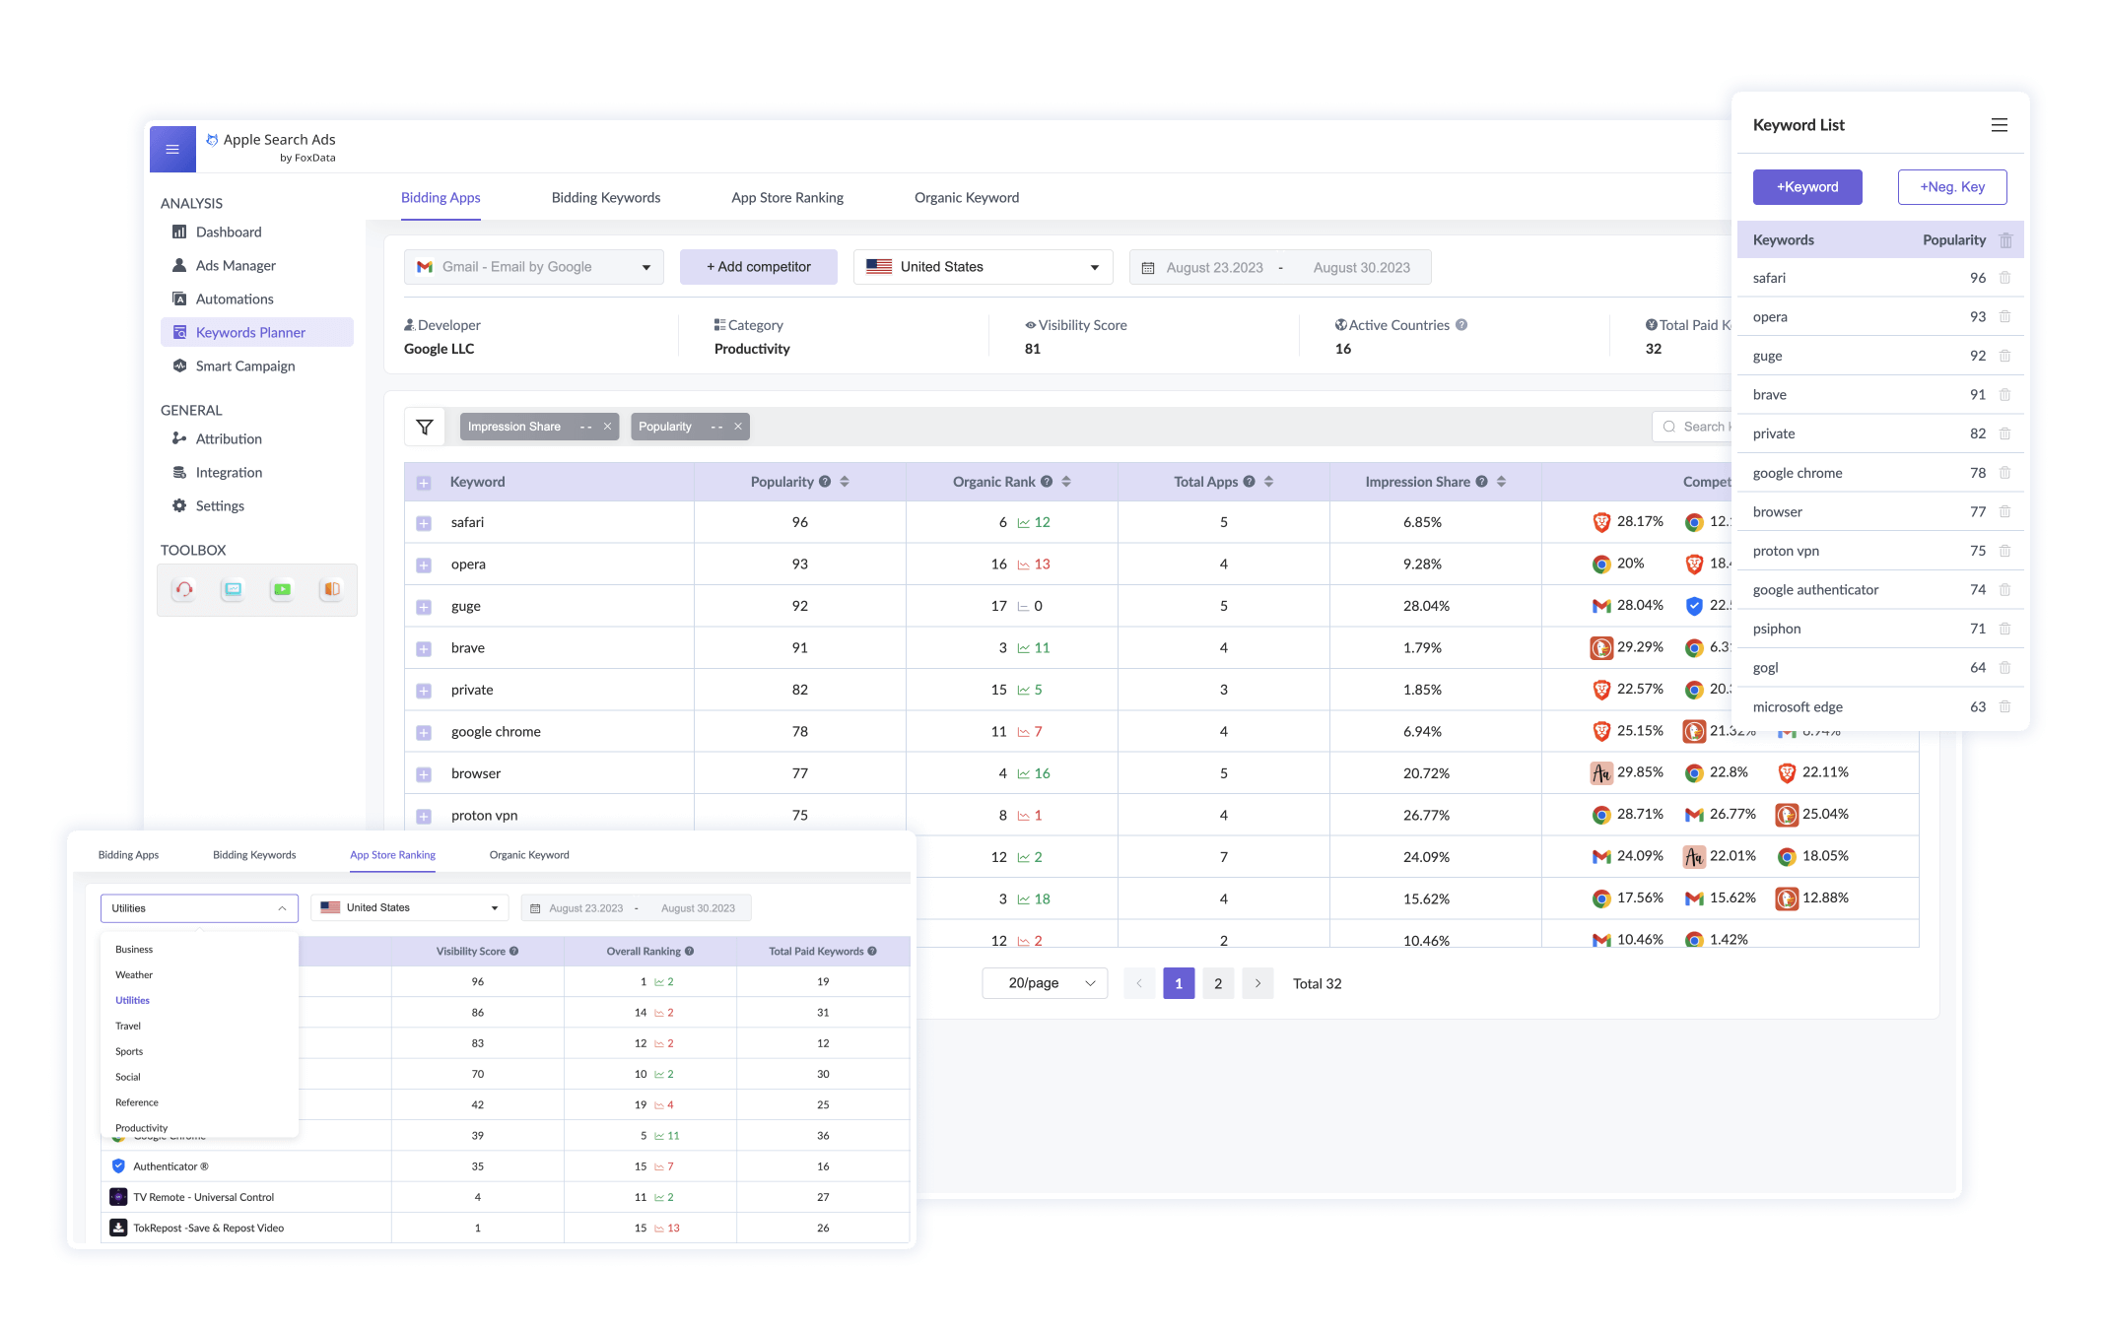Click the purple hamburger menu button
The height and width of the screenshot is (1330, 2105).
tap(172, 150)
